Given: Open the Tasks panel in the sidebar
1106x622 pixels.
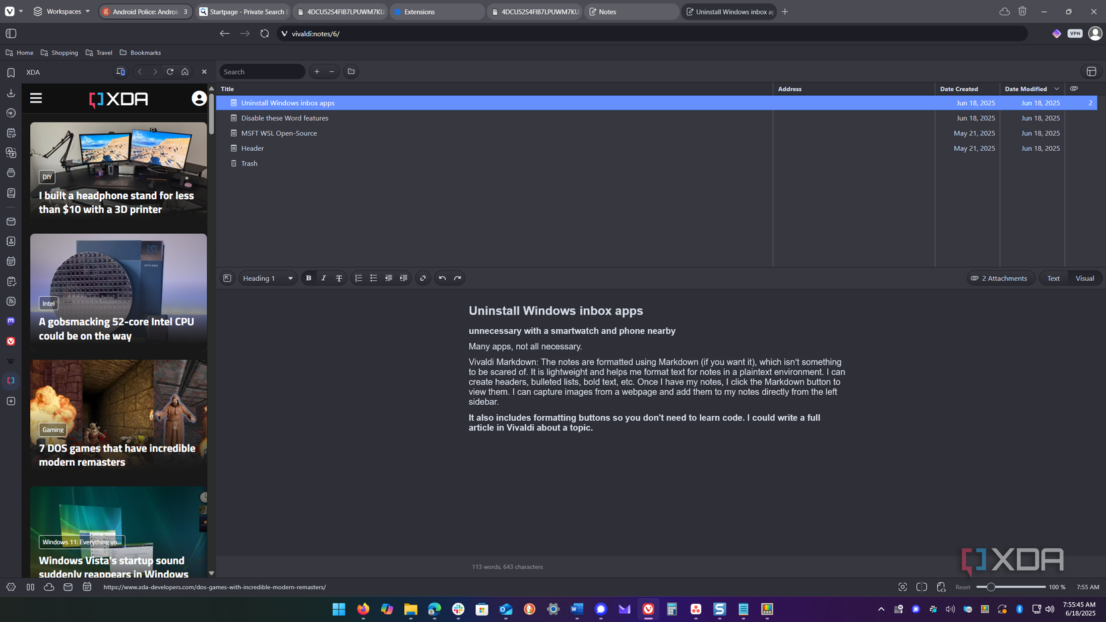Looking at the screenshot, I should pyautogui.click(x=11, y=282).
